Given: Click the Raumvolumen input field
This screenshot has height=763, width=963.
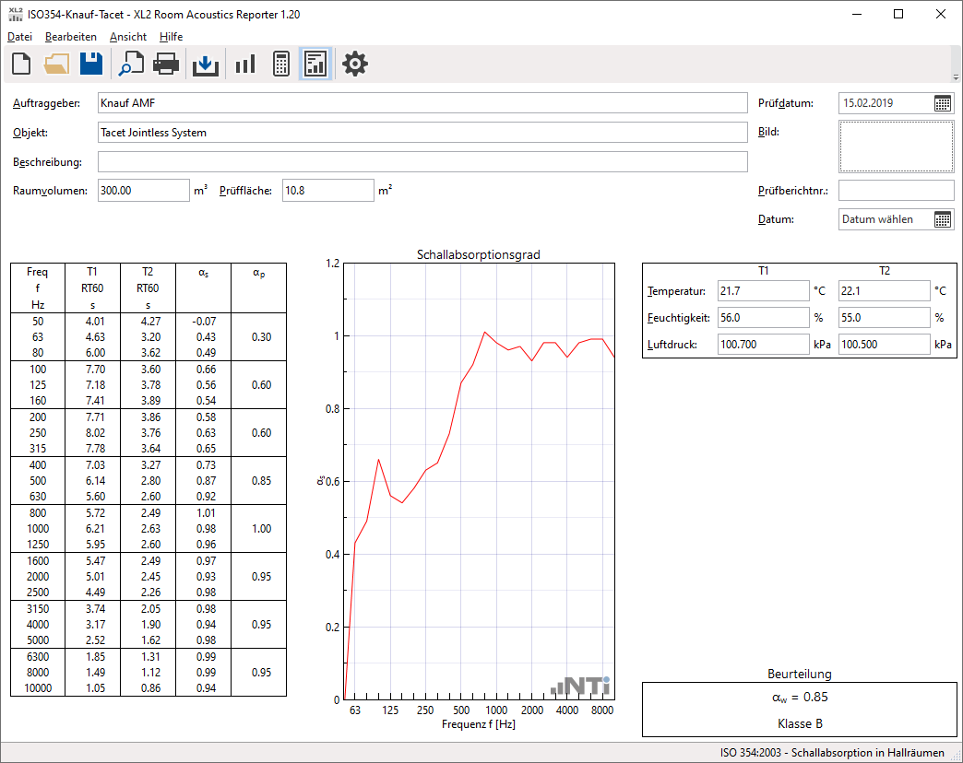Looking at the screenshot, I should pos(143,191).
